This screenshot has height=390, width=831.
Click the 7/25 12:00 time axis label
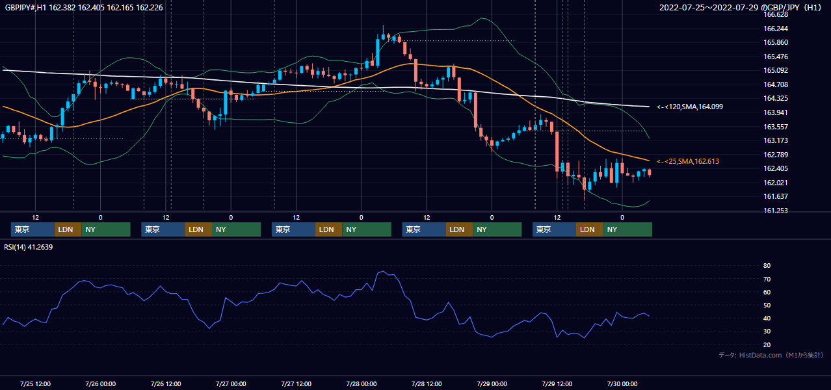point(35,383)
